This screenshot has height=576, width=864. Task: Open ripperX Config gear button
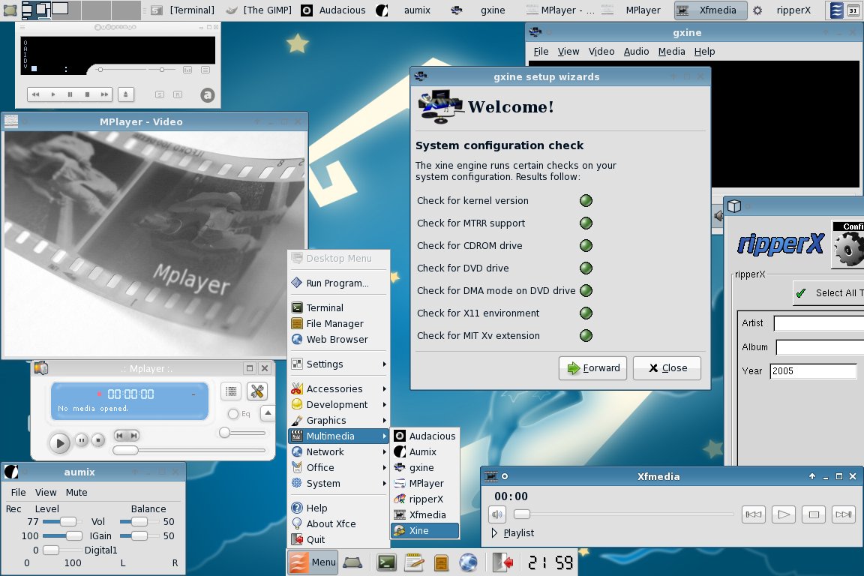coord(848,244)
